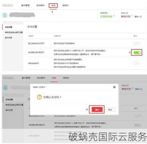Image resolution: width=147 pixels, height=144 pixels.
Task: Click help icon beside green status text
Action: pyautogui.click(x=114, y=16)
